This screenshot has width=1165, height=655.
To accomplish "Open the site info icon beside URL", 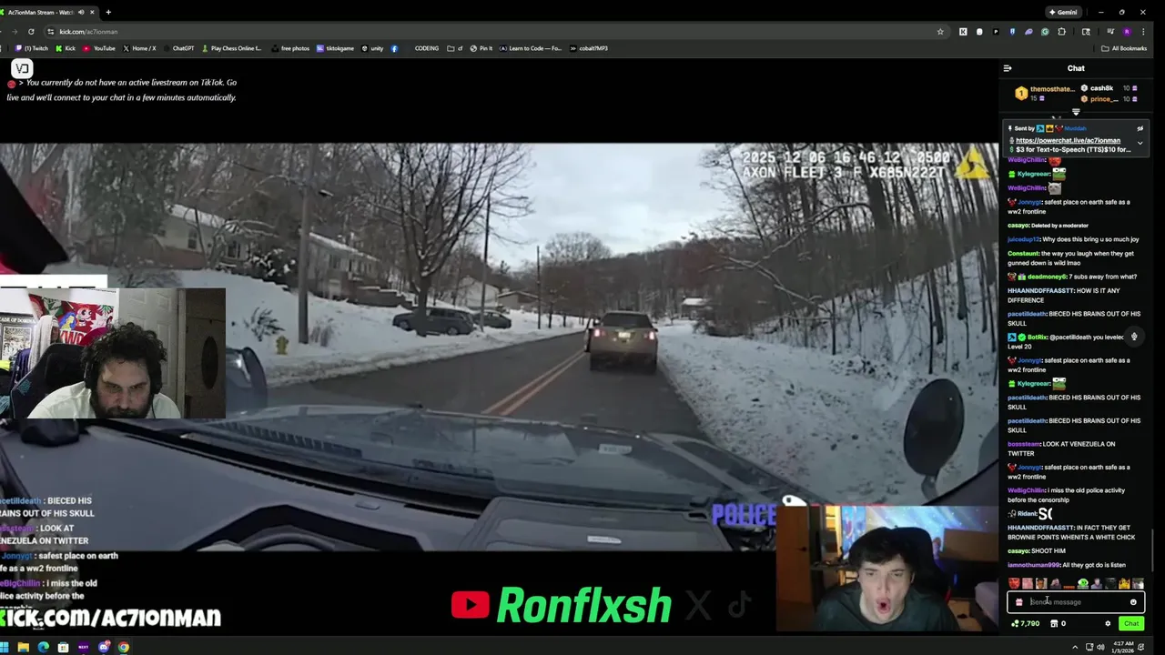I will pos(51,32).
